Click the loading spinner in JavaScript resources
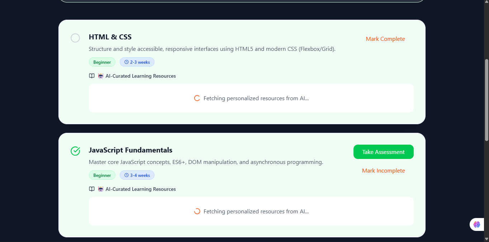 [x=197, y=211]
